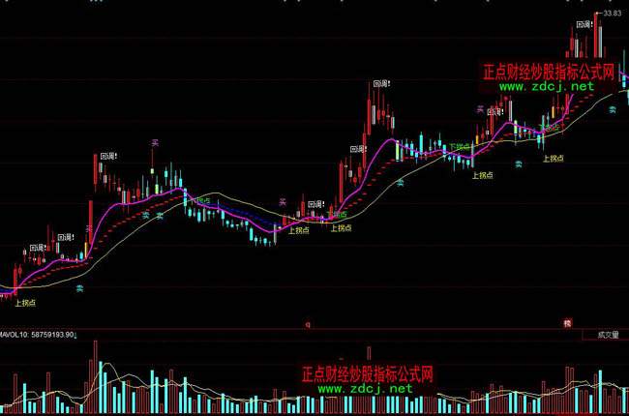Click the leftmost 回调! pullback marker
This screenshot has height=416, width=629.
(65, 237)
